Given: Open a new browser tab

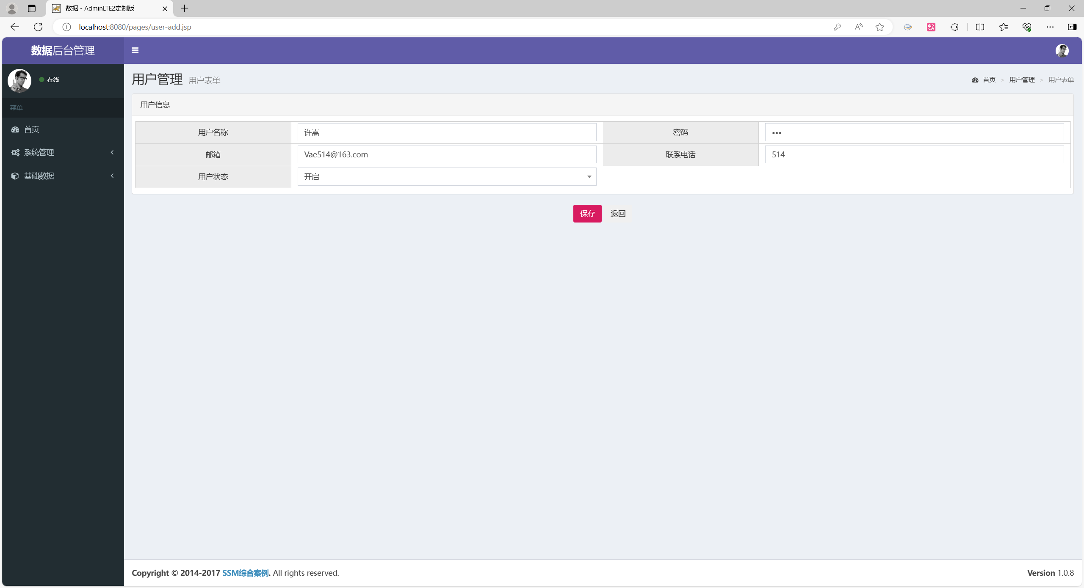Looking at the screenshot, I should coord(185,8).
